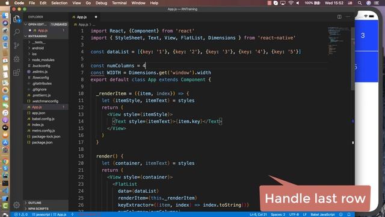The height and width of the screenshot is (217, 385).
Task: Open the Debug view in the activity bar
Action: (16, 59)
